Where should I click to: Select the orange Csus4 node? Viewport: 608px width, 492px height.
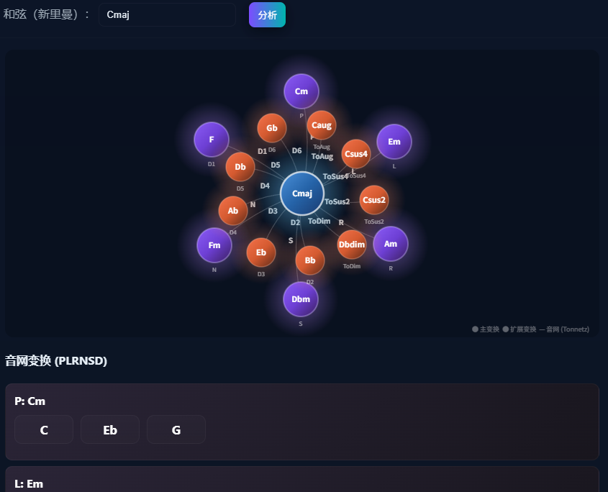click(x=356, y=154)
